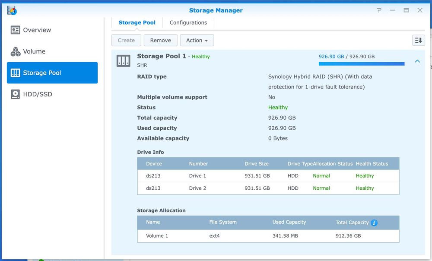This screenshot has height=261, width=432.
Task: Open the Action dropdown menu
Action: coord(197,40)
